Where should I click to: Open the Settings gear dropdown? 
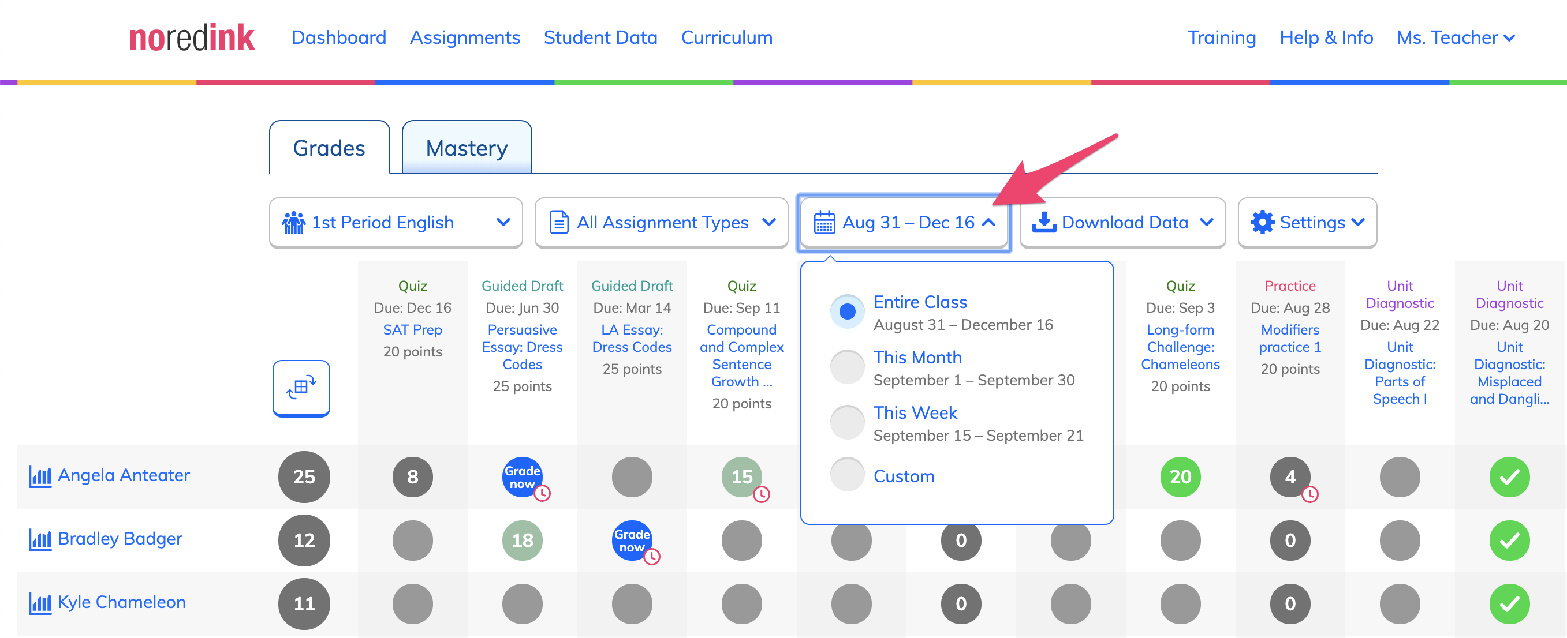[1307, 223]
